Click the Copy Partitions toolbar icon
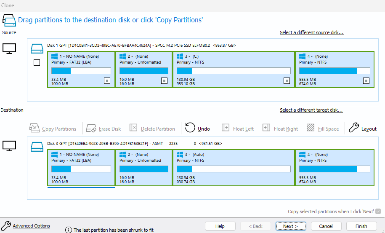 (35, 128)
